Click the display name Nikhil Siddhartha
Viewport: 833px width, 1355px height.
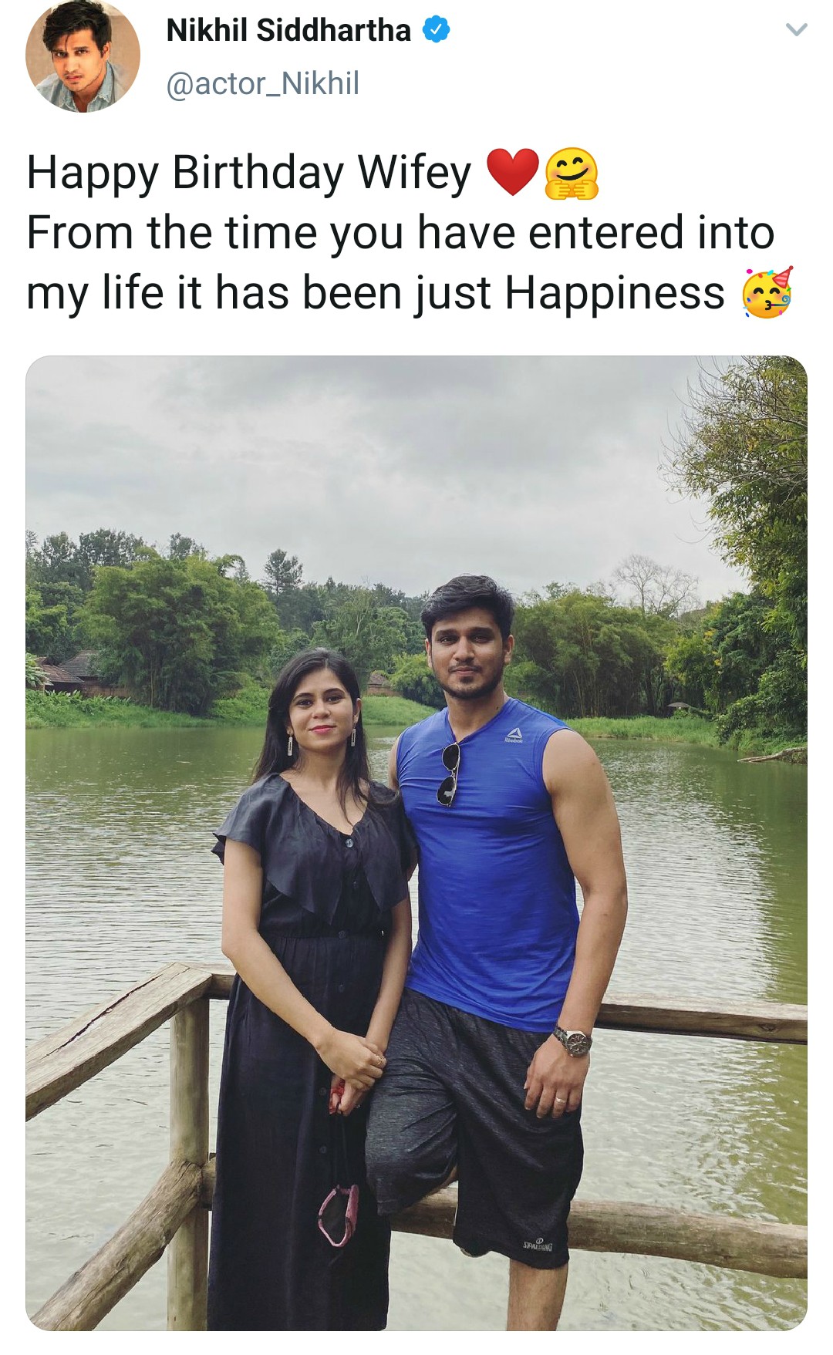tap(288, 30)
